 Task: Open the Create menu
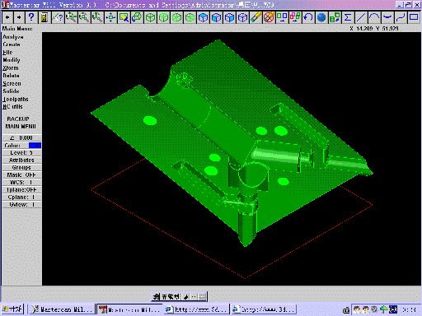[x=12, y=44]
